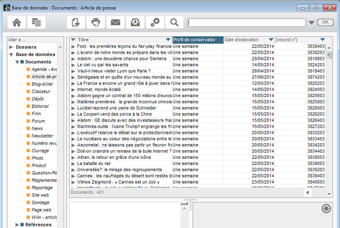The image size is (340, 228).
Task: Expand the Dossiers tree node
Action: coord(11,47)
